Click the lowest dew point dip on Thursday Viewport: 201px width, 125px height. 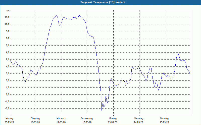pos(102,110)
